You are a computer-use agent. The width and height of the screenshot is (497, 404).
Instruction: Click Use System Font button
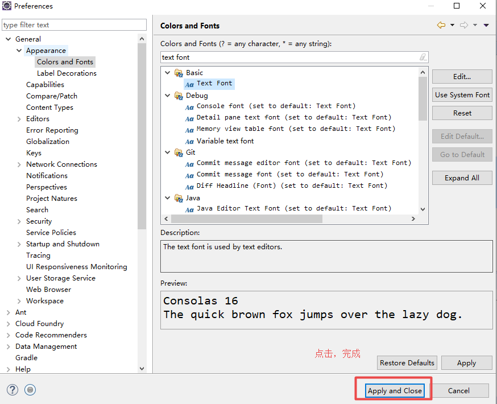point(462,95)
